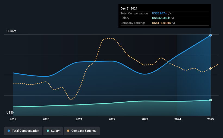The width and height of the screenshot is (223, 138).
Task: Click the teal Salary legend dot
Action: [x=48, y=131]
